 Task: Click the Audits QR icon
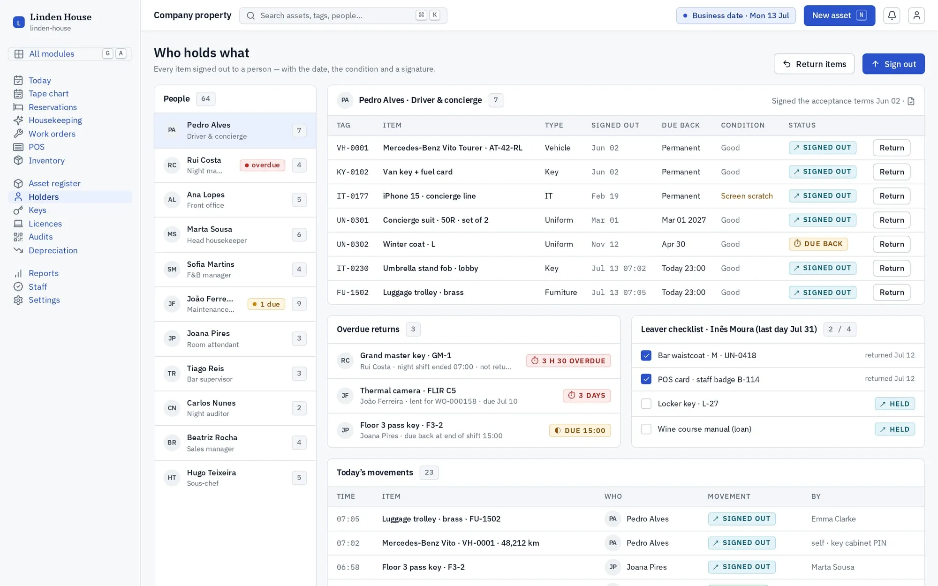(18, 237)
